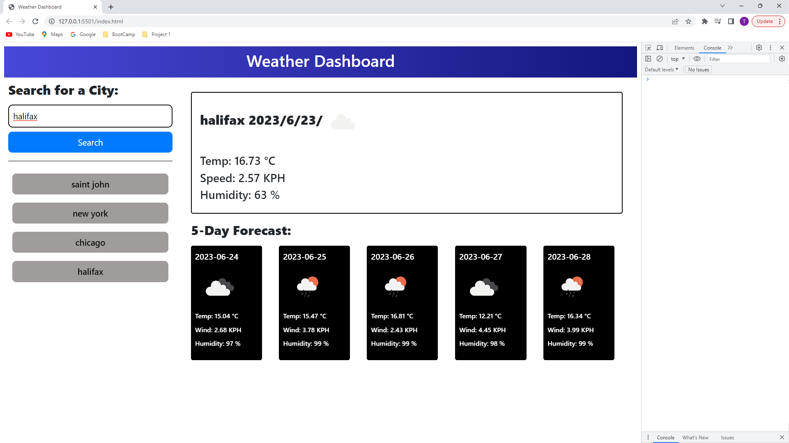Select the Inspect element tool in DevTools

click(648, 48)
